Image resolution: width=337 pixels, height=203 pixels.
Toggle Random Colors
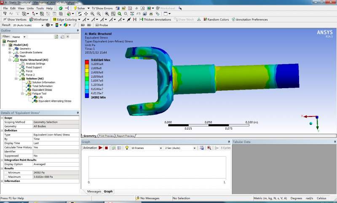(216, 19)
